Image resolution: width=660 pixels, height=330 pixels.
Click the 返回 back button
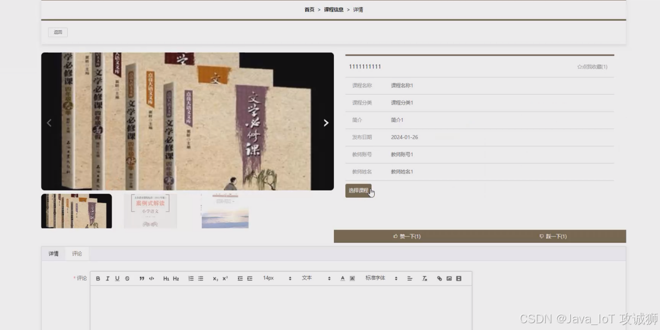coord(58,32)
